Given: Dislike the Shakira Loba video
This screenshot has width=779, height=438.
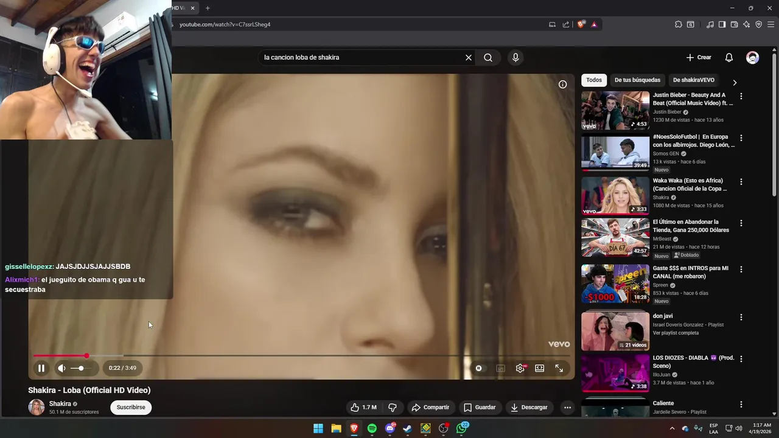Looking at the screenshot, I should coord(393,407).
